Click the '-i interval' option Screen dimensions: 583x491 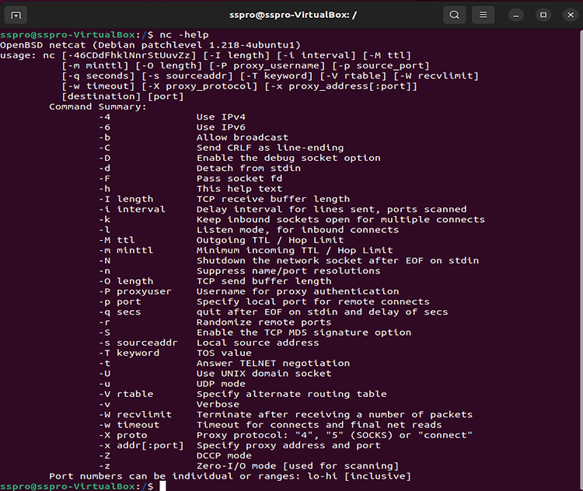coord(132,209)
